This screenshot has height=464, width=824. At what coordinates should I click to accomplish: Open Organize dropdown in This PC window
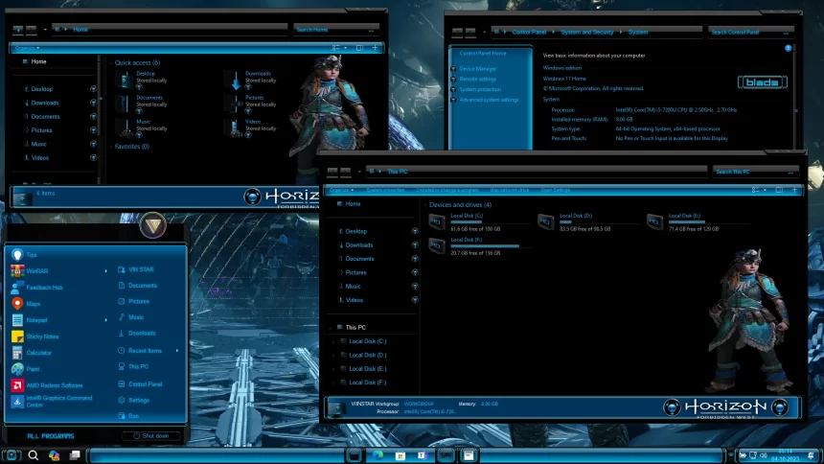tap(338, 190)
